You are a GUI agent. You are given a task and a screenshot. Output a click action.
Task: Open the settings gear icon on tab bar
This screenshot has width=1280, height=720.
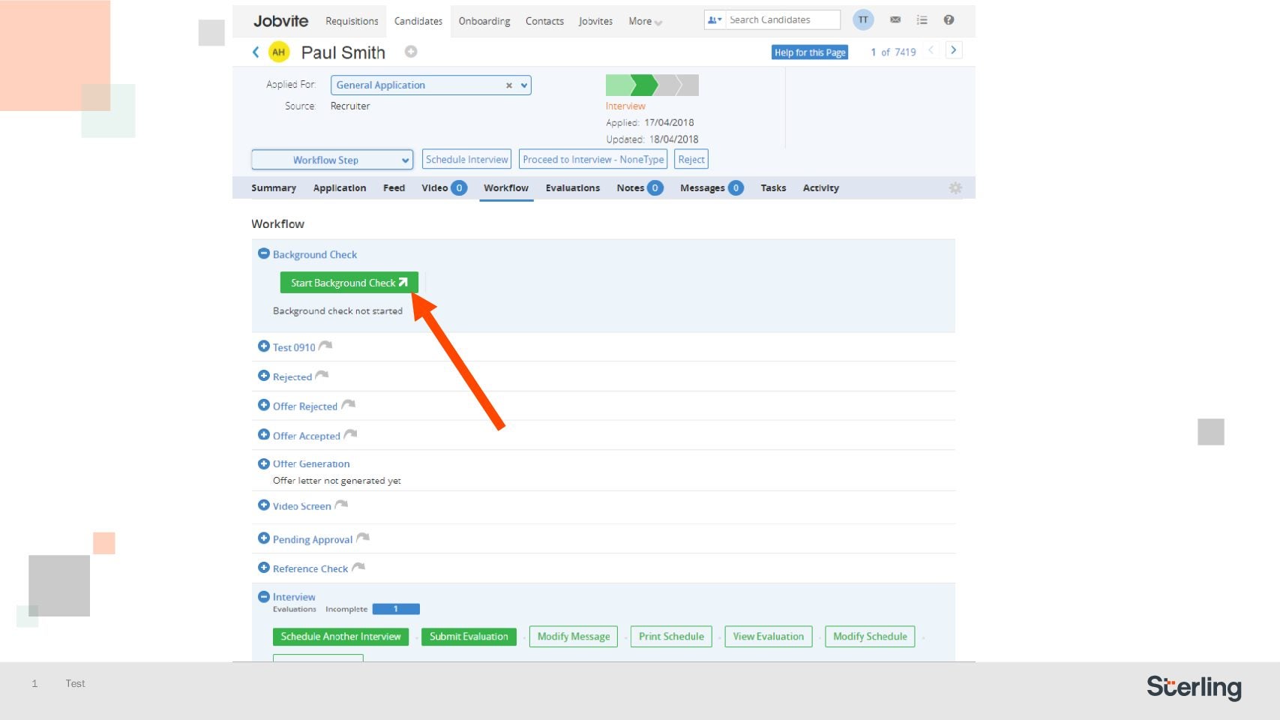(955, 188)
